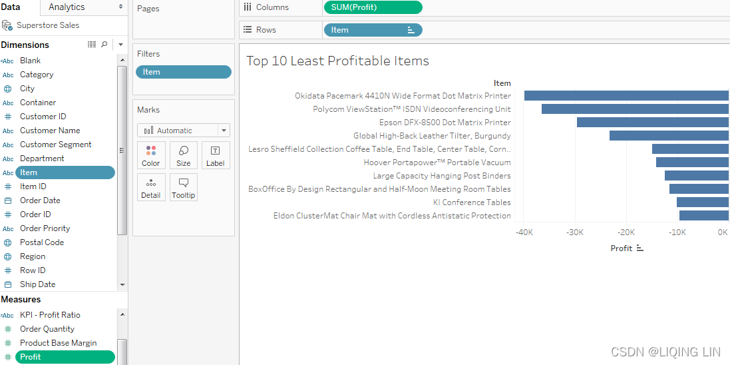Click the Item column header in chart
The image size is (730, 365).
[502, 83]
